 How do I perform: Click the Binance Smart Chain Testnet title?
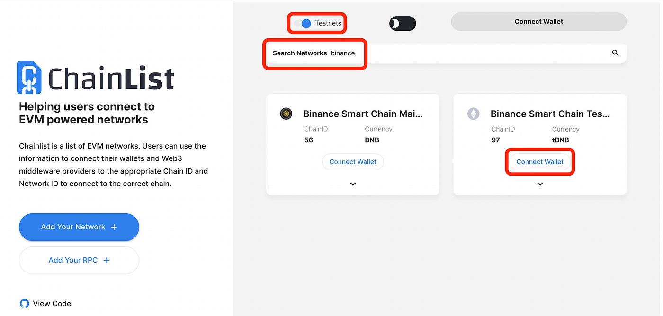tap(550, 114)
